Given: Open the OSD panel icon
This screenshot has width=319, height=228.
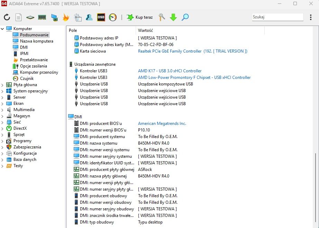Looking at the screenshot, I should (x=101, y=17).
